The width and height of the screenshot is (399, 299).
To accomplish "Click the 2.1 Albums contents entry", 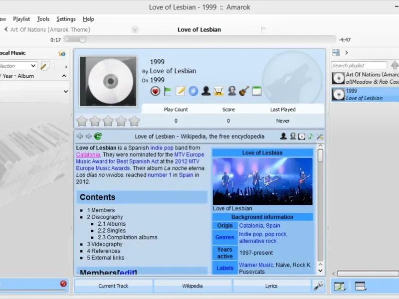I will pos(112,224).
